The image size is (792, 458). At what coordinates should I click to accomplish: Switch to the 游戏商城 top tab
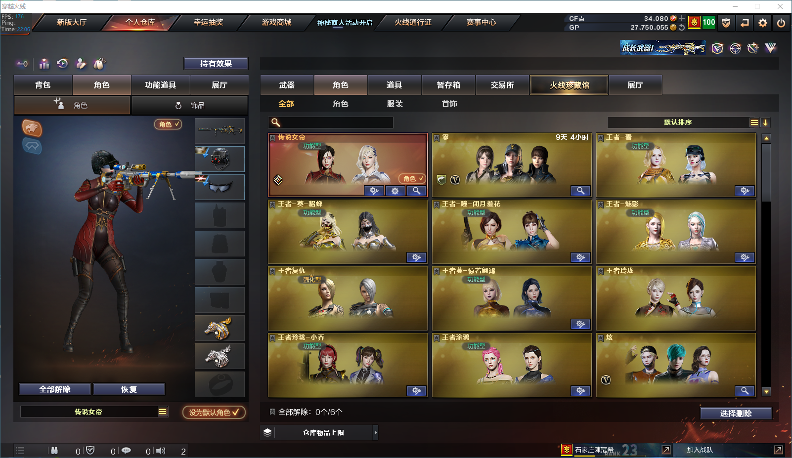[x=276, y=22]
